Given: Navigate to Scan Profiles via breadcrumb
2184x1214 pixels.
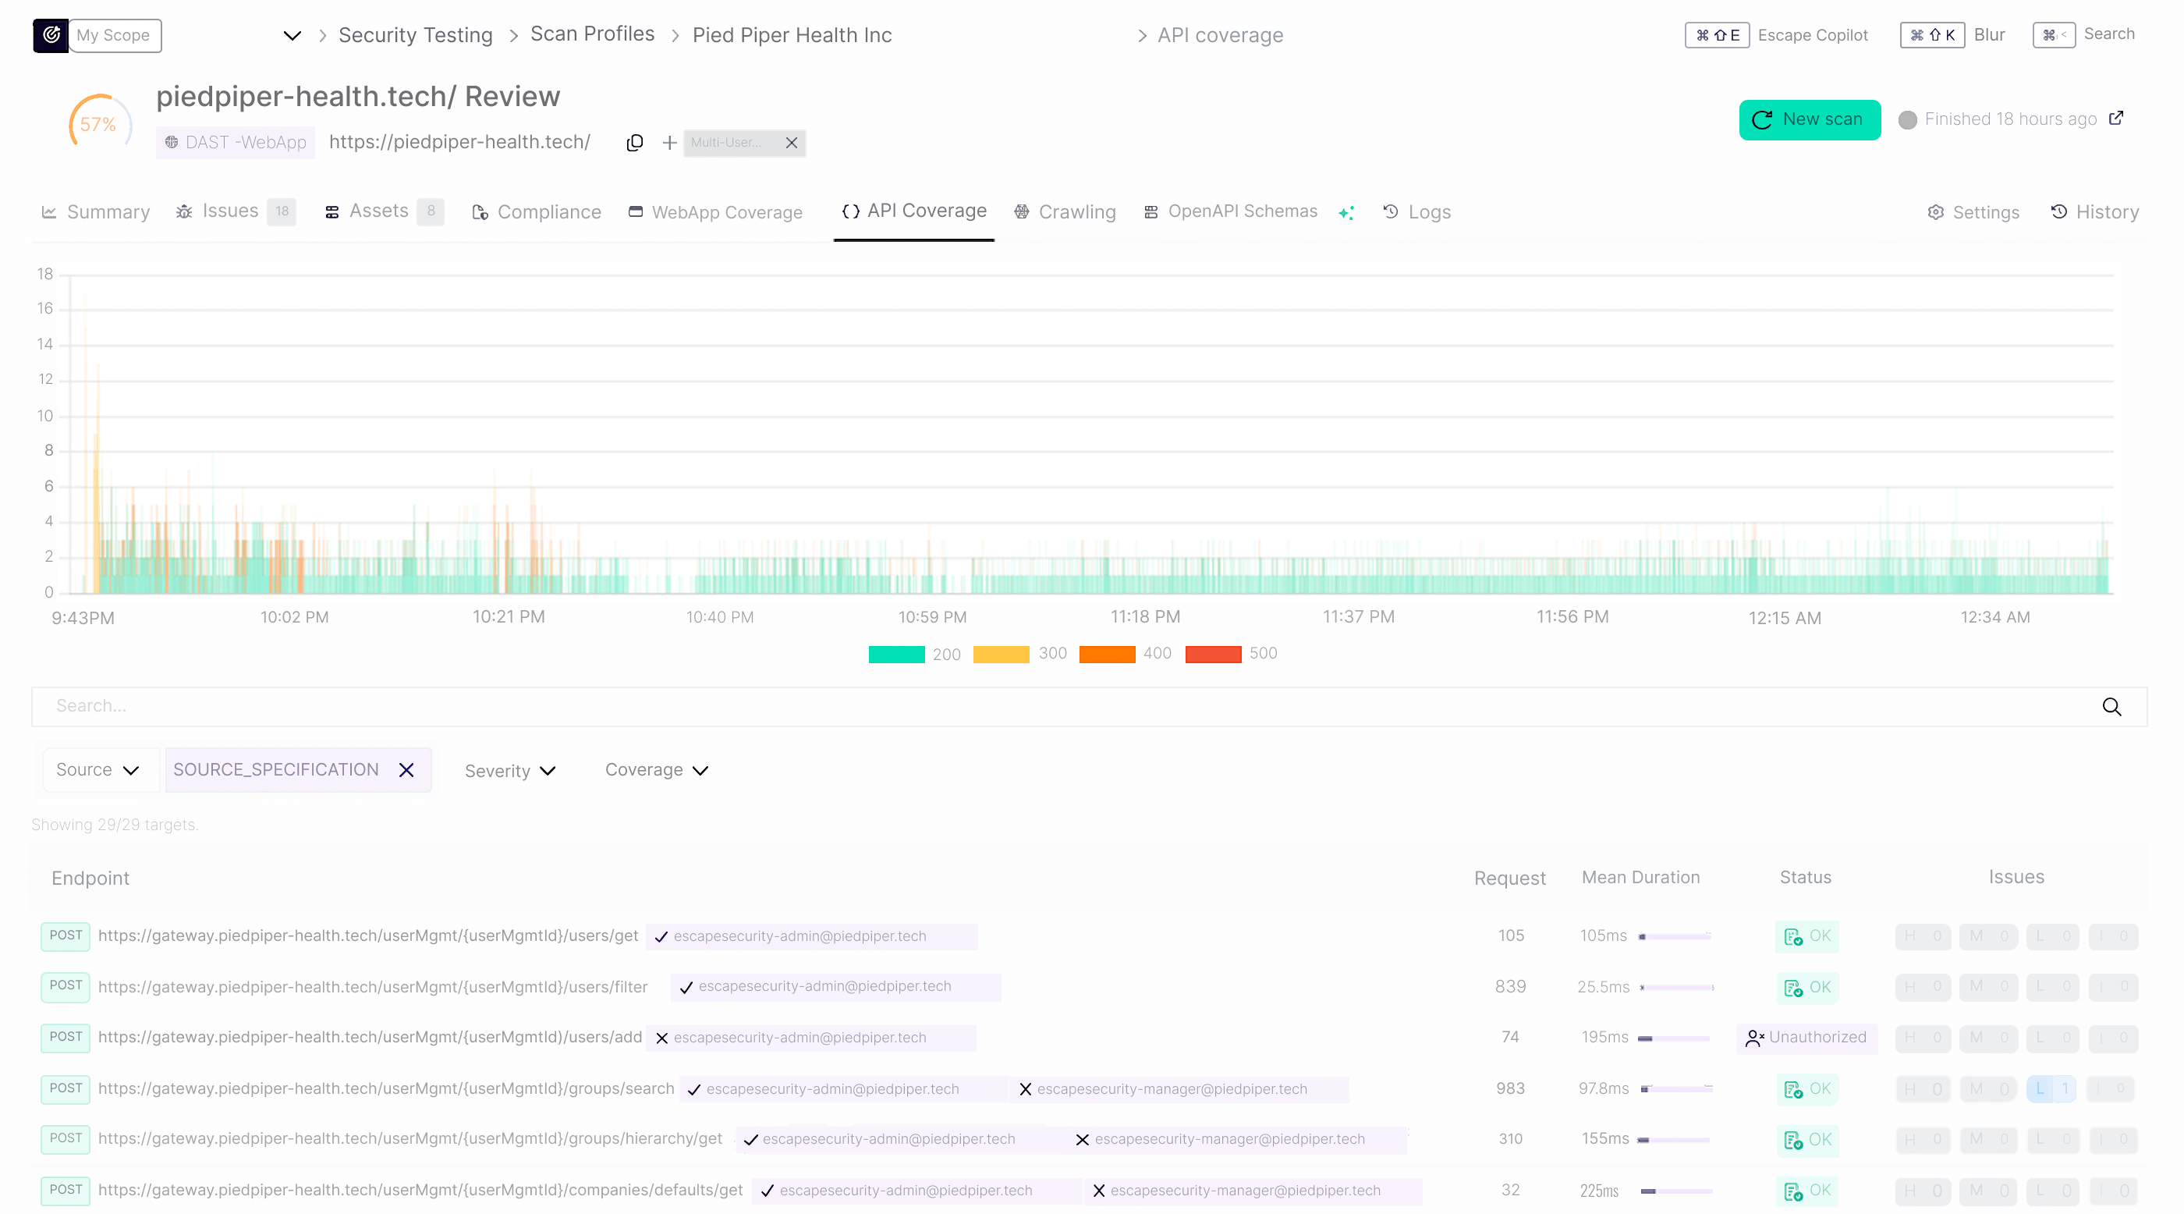Looking at the screenshot, I should pyautogui.click(x=592, y=34).
